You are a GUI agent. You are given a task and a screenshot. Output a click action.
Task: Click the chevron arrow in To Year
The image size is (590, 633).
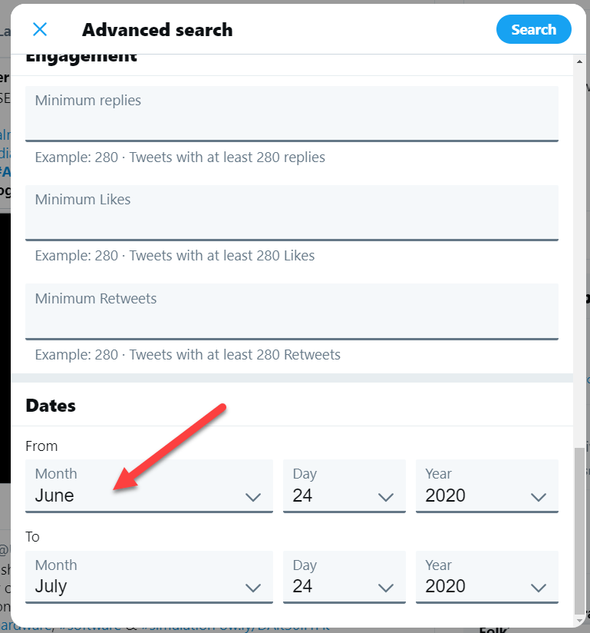coord(539,588)
